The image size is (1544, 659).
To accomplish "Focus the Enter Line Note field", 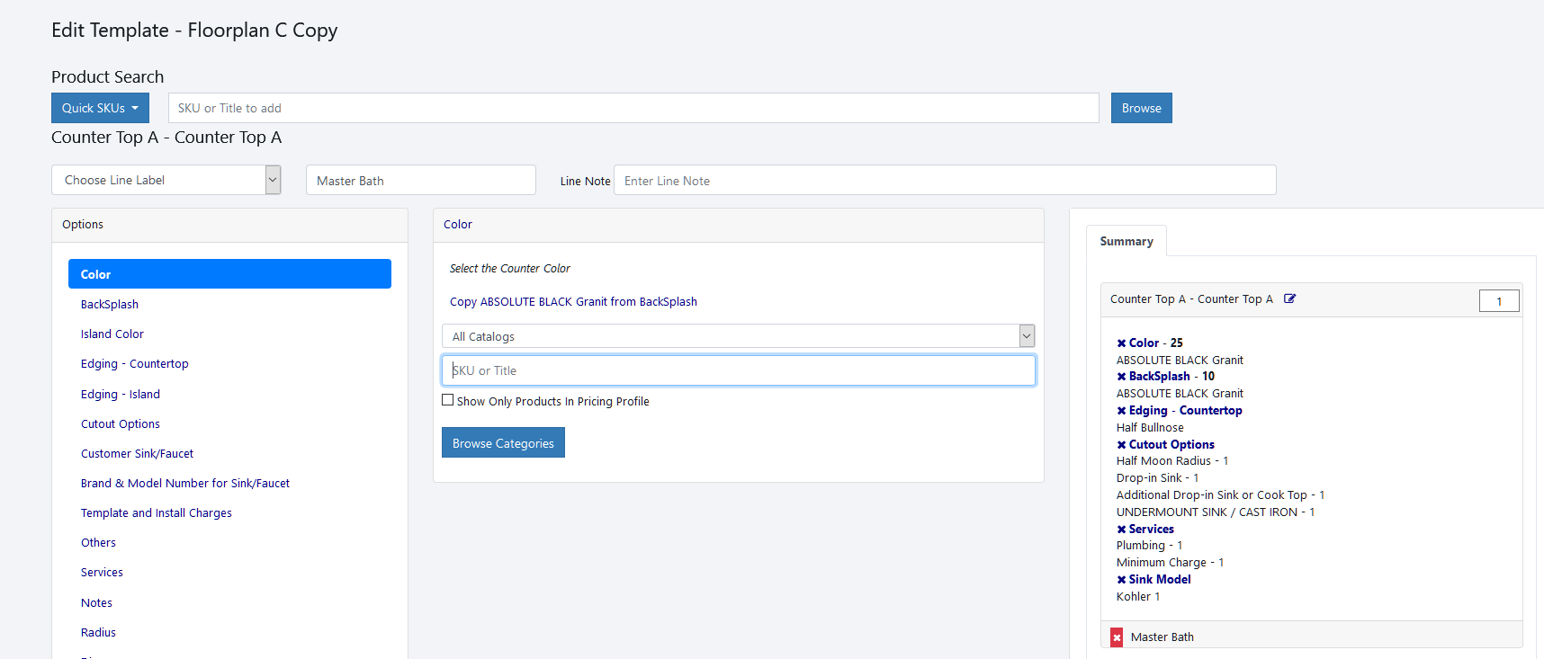I will coord(944,181).
